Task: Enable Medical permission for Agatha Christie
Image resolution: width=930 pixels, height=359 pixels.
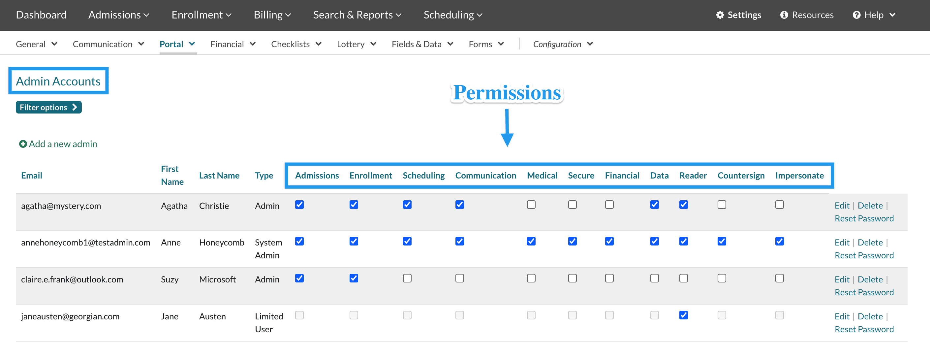Action: click(531, 205)
